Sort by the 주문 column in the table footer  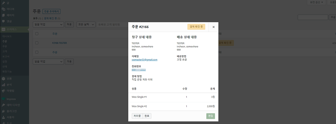click(55, 52)
